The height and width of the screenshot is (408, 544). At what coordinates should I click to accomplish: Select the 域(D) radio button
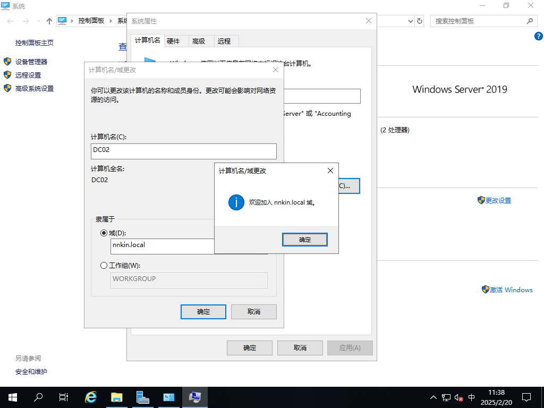(x=104, y=233)
